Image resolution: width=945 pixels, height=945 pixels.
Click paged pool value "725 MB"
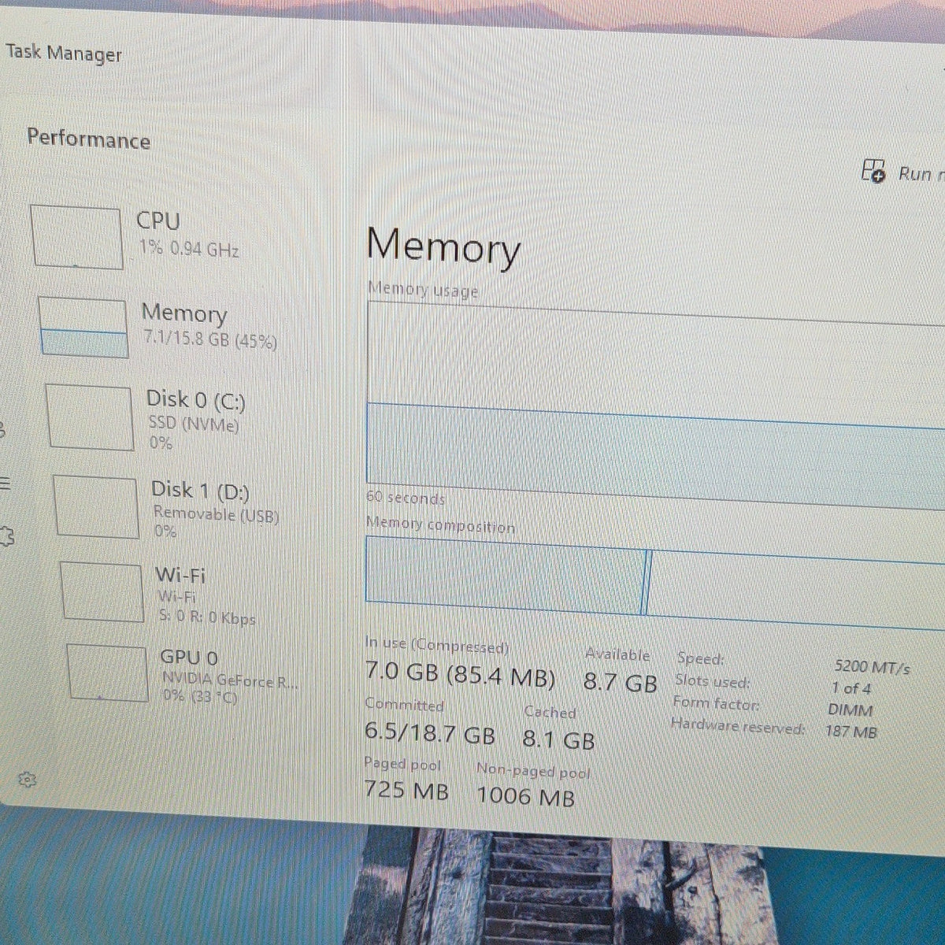[406, 789]
